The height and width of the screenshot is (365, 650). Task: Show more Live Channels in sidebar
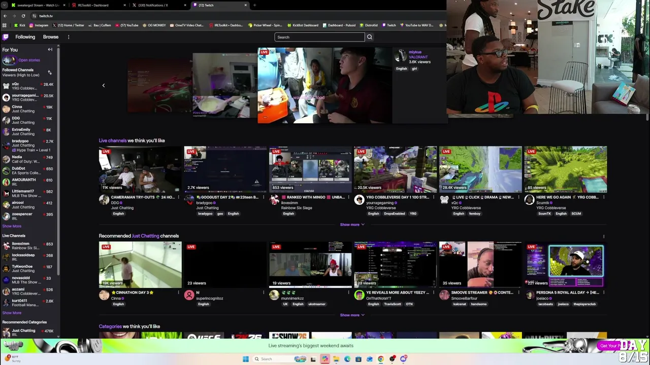(x=12, y=313)
